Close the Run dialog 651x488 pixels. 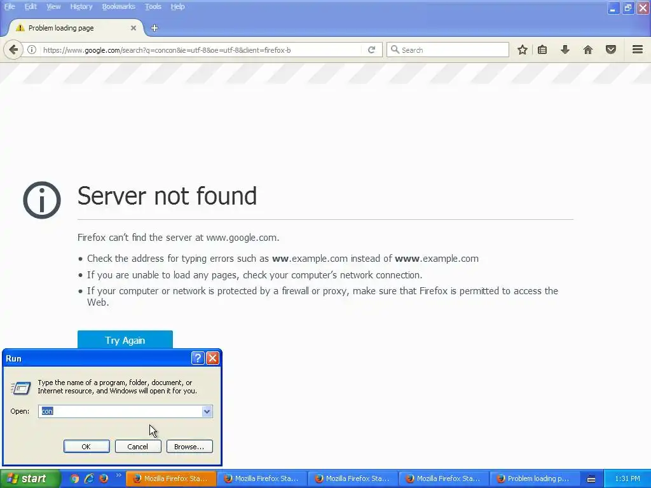click(212, 358)
